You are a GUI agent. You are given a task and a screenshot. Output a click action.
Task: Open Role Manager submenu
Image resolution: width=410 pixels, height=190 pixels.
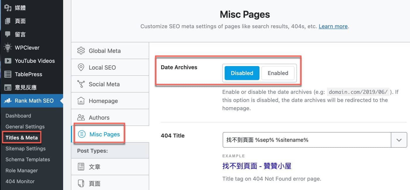[22, 170]
